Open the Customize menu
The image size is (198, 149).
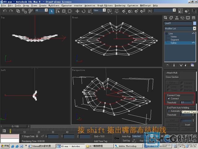tap(133, 6)
